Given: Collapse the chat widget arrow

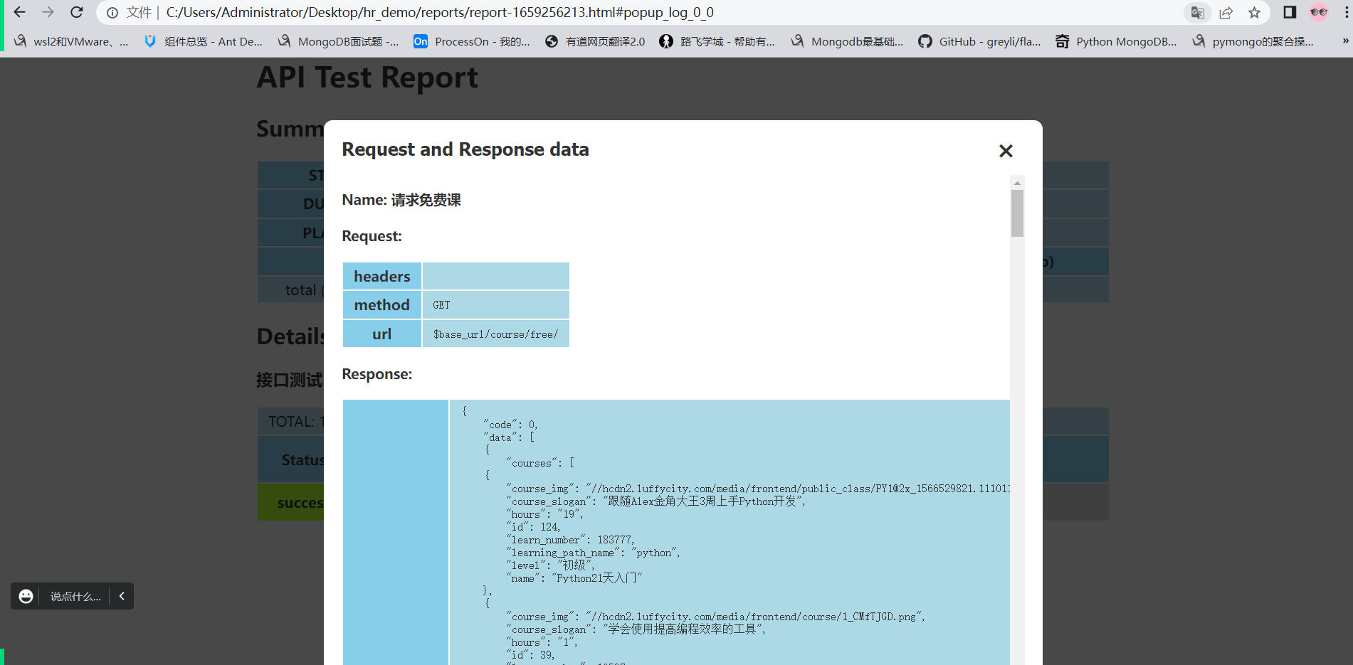Looking at the screenshot, I should 122,596.
